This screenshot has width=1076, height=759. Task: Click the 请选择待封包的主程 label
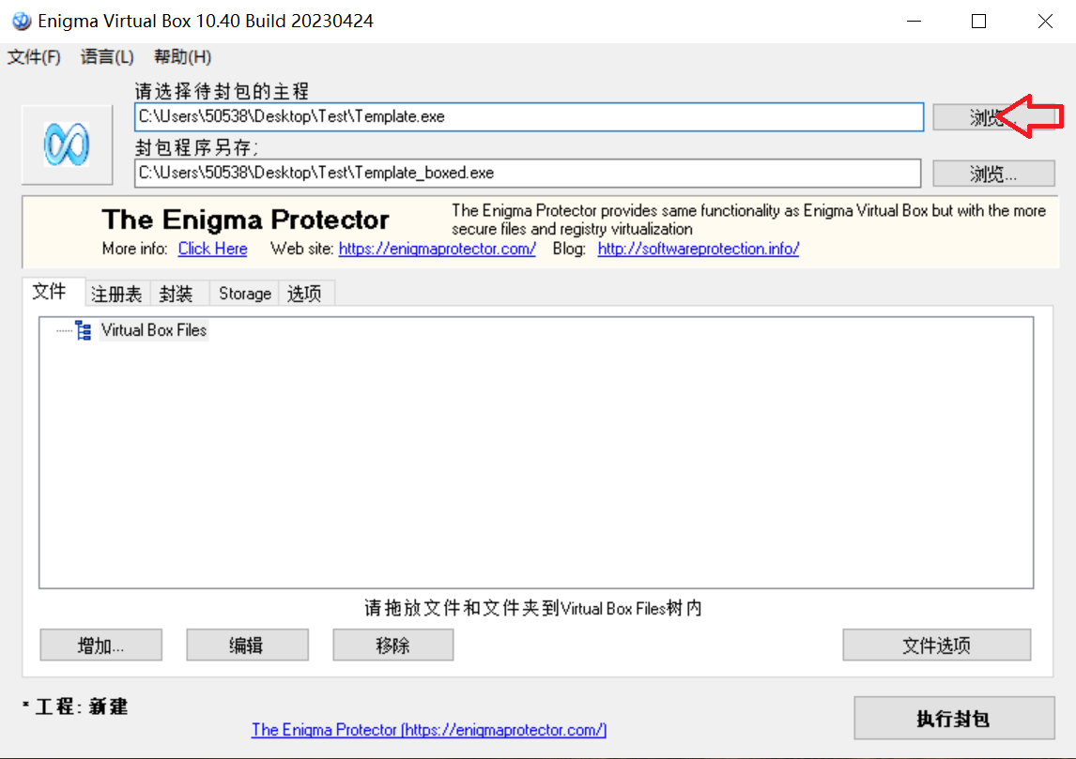tap(222, 91)
